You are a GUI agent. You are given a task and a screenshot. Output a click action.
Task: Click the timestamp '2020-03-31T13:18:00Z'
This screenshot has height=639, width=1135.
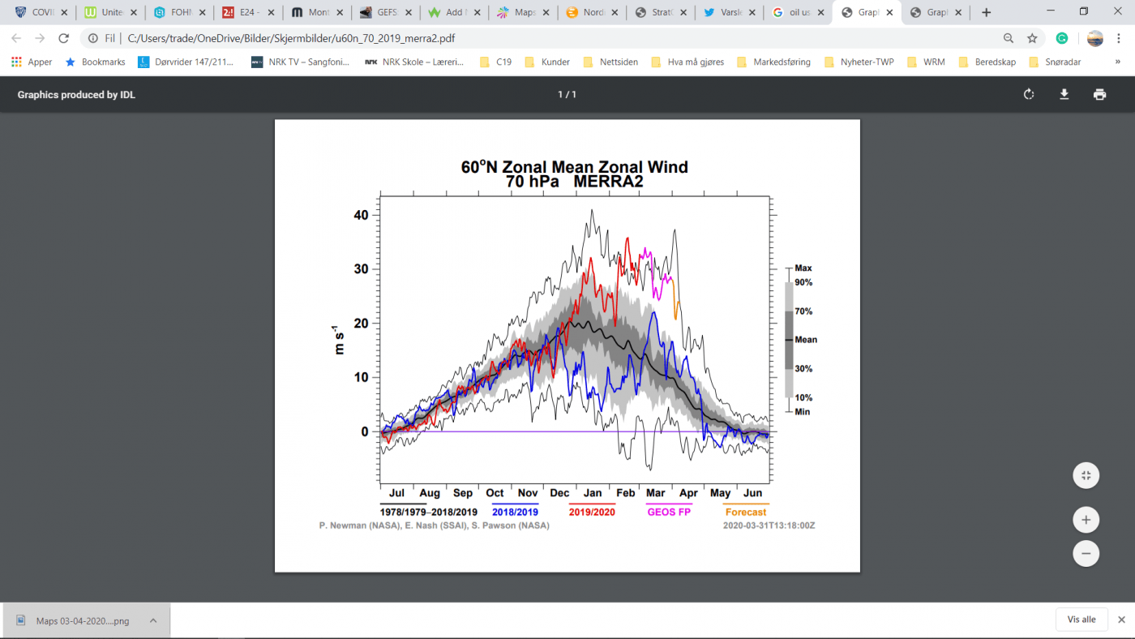769,525
